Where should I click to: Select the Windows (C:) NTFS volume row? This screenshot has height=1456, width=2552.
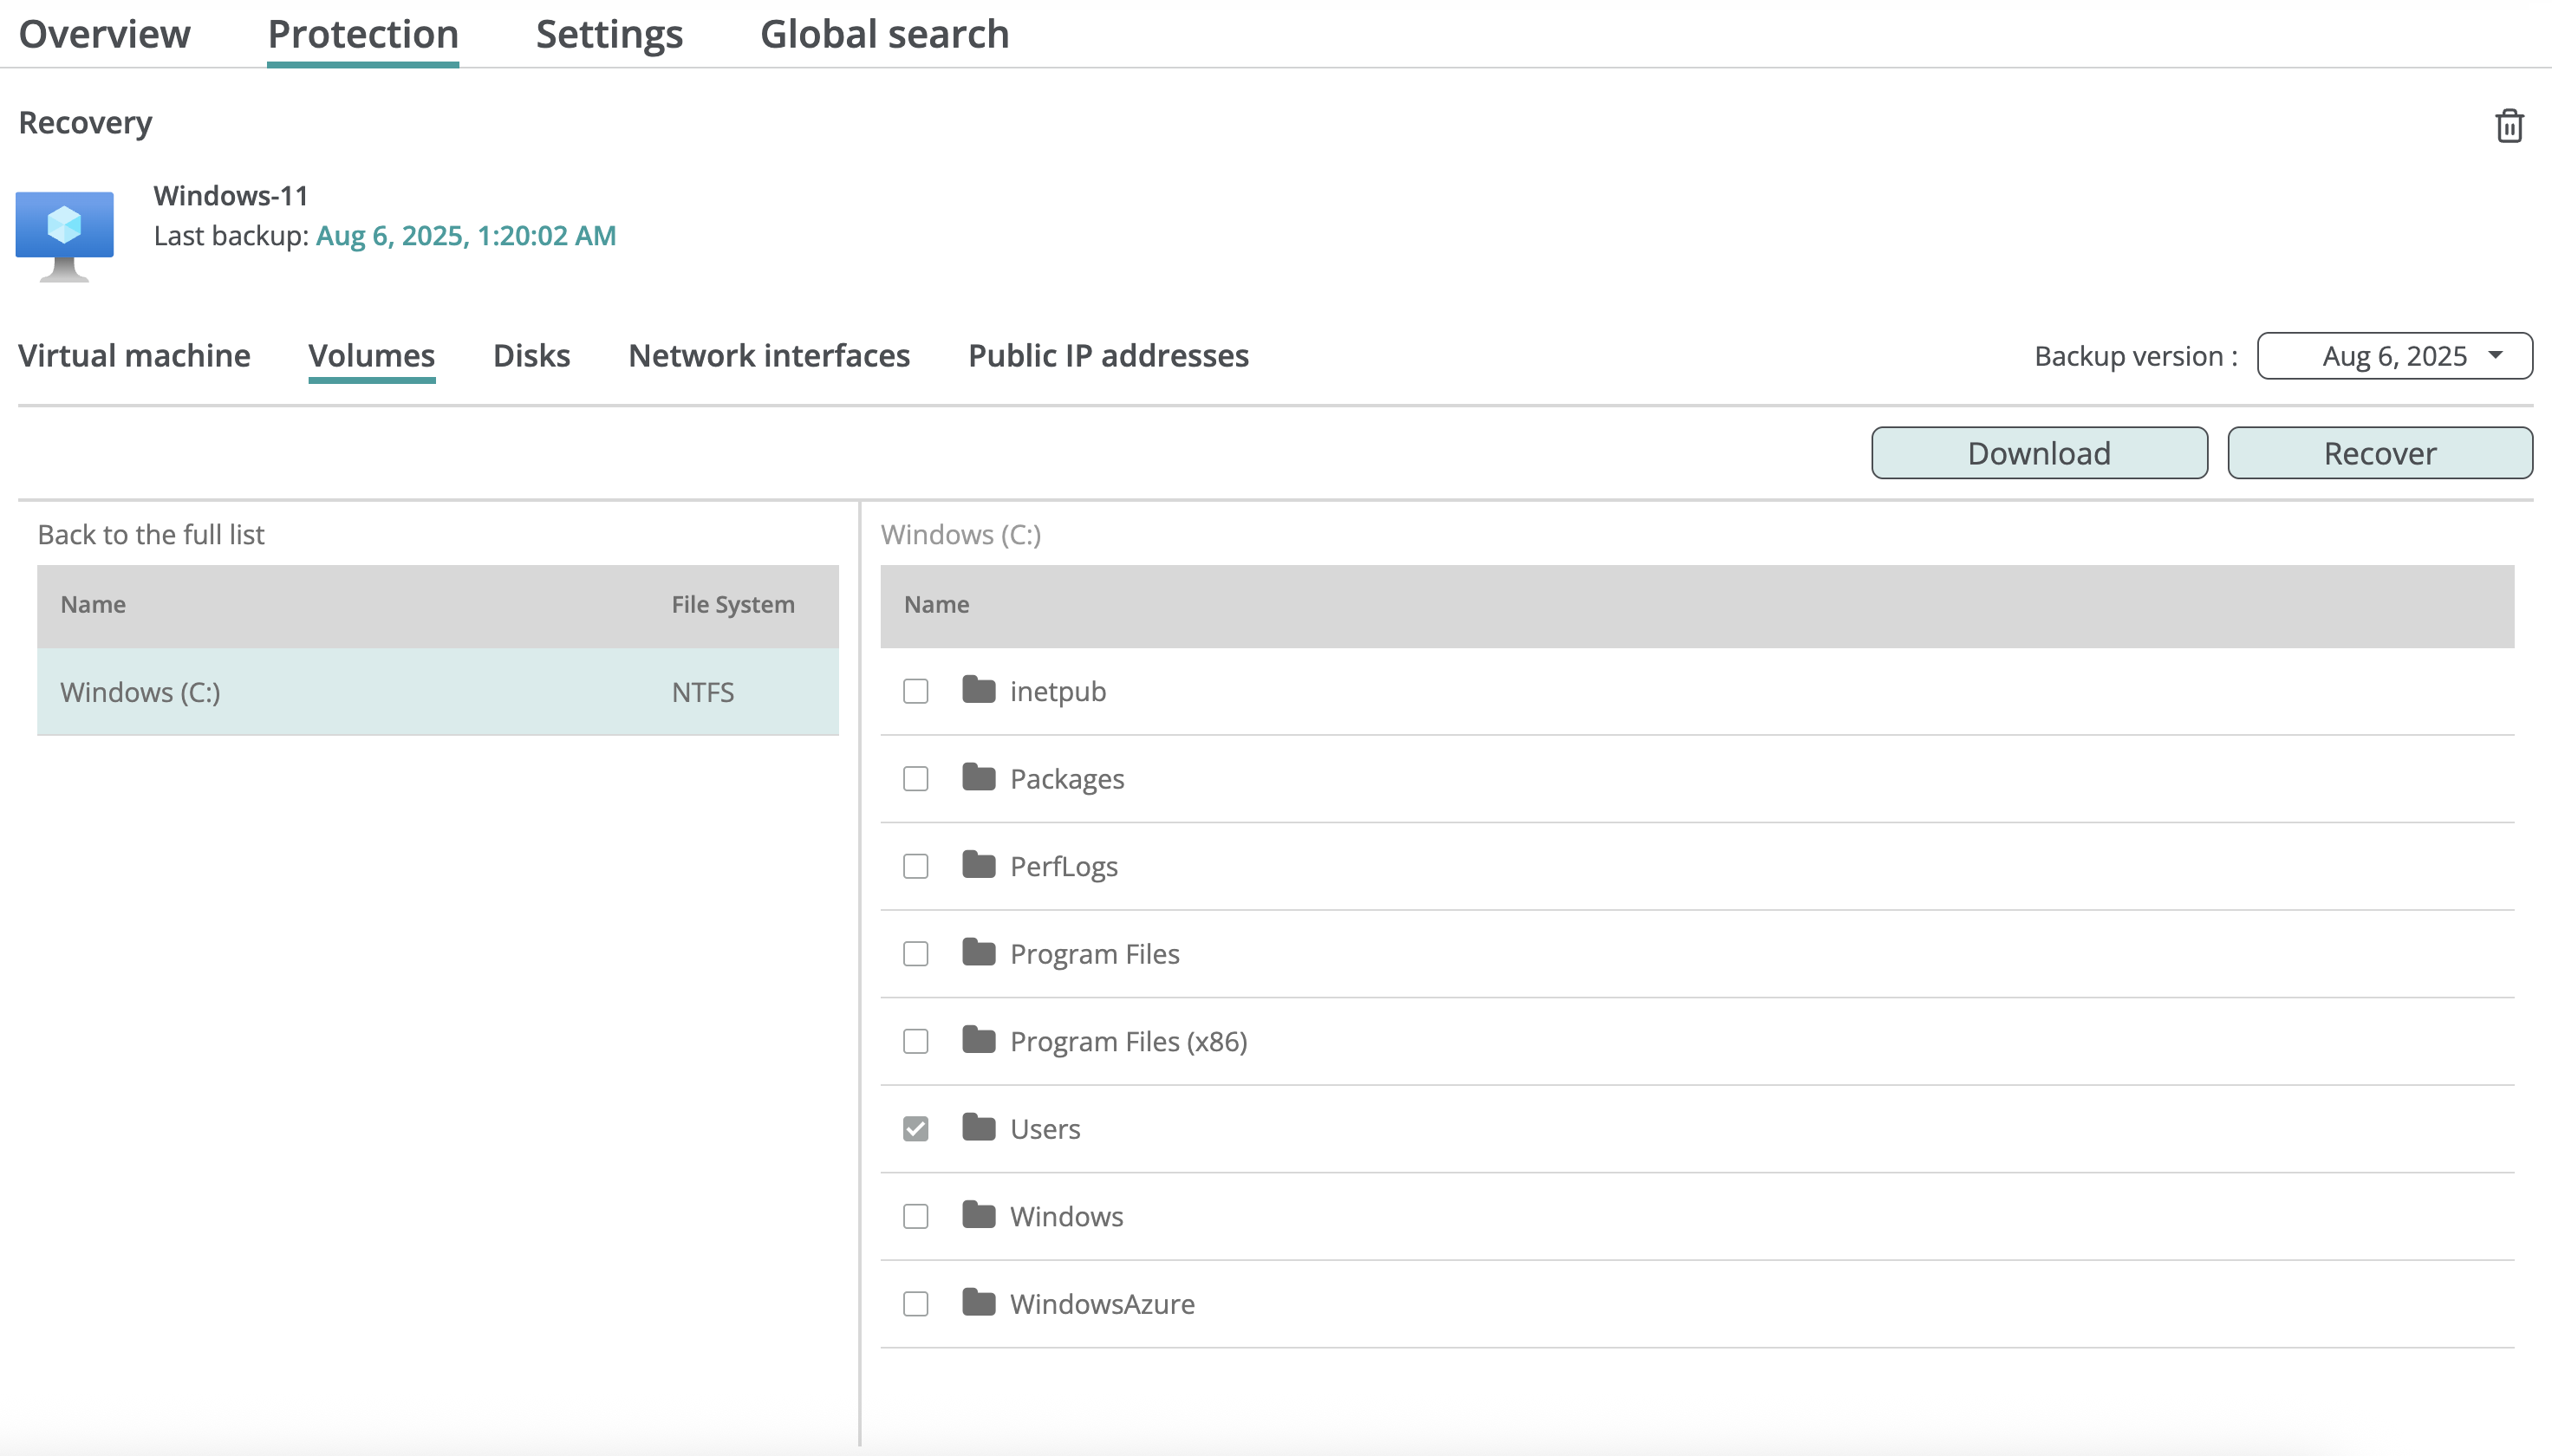[x=437, y=692]
